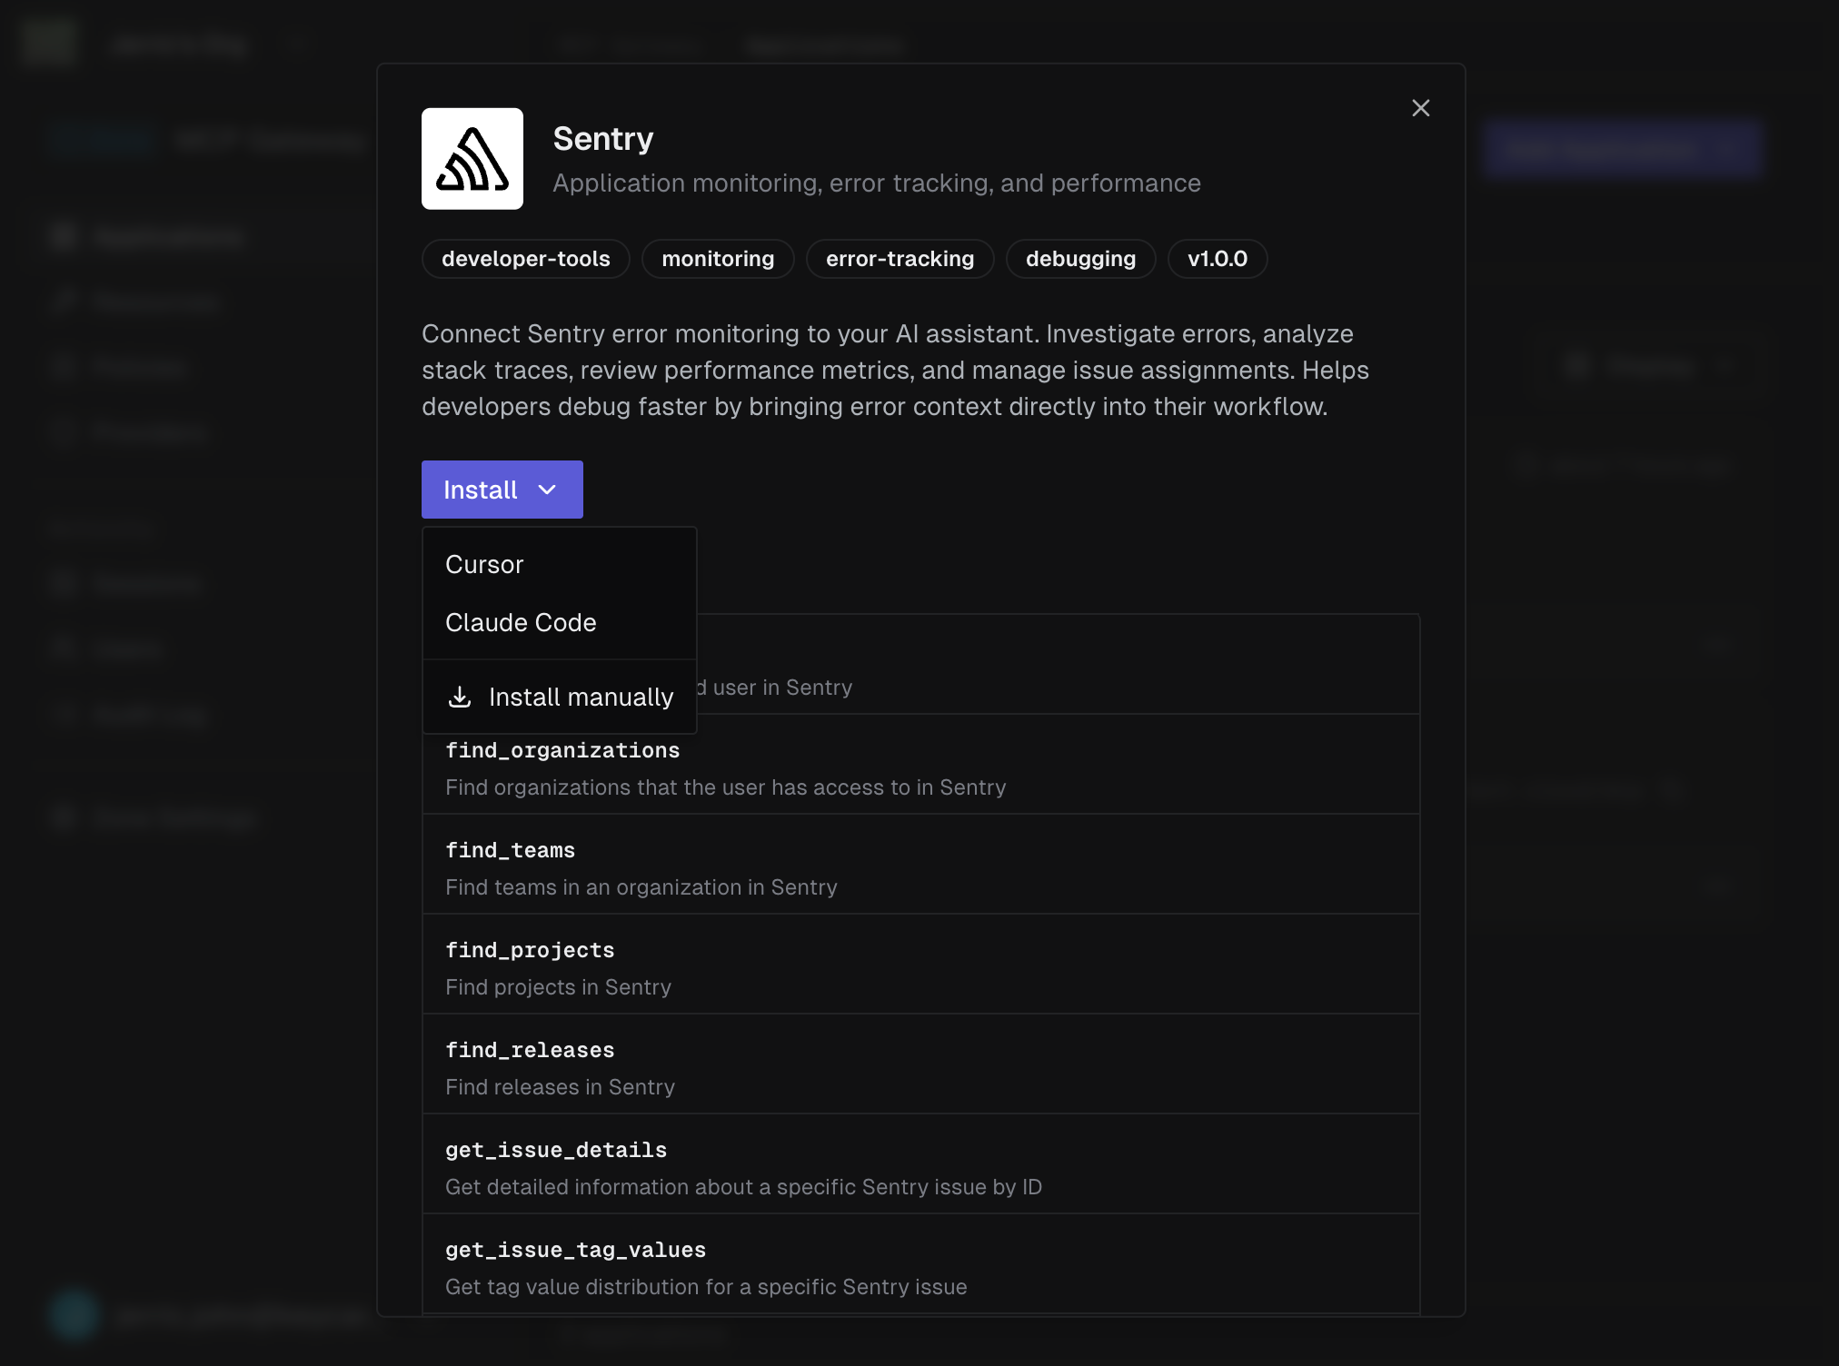Viewport: 1839px width, 1366px height.
Task: Click the error-tracking tag chip
Action: 899,259
